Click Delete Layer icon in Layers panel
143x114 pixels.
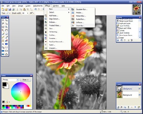pos(121,107)
